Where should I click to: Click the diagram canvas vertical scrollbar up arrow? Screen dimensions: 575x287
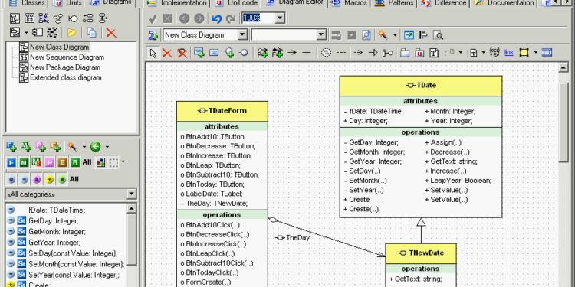[x=563, y=67]
